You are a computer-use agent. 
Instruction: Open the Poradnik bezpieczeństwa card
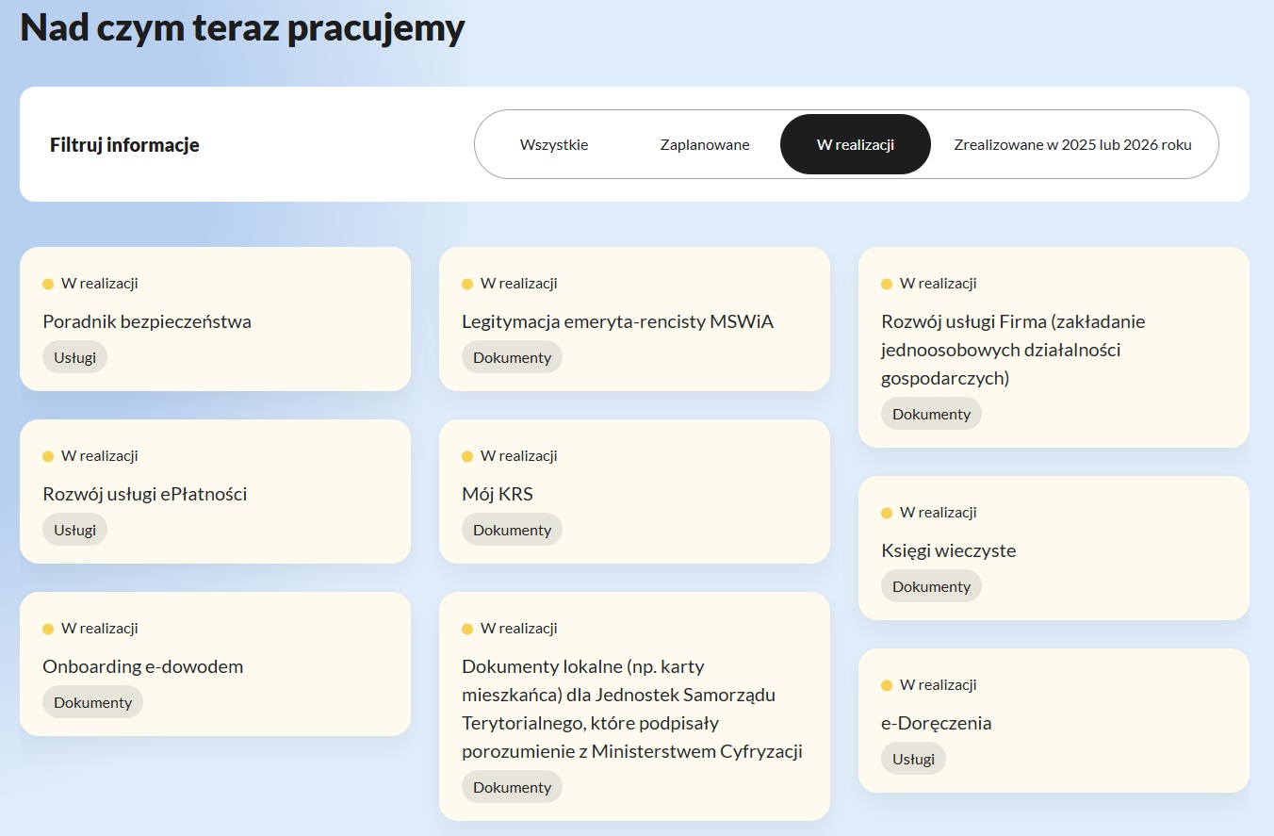coord(147,321)
